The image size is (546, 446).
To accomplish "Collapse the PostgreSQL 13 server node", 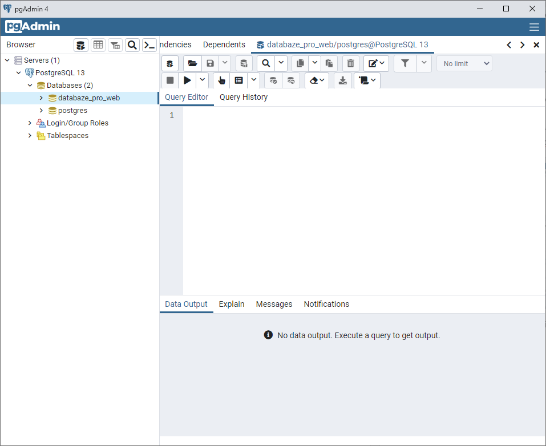I will coord(18,73).
